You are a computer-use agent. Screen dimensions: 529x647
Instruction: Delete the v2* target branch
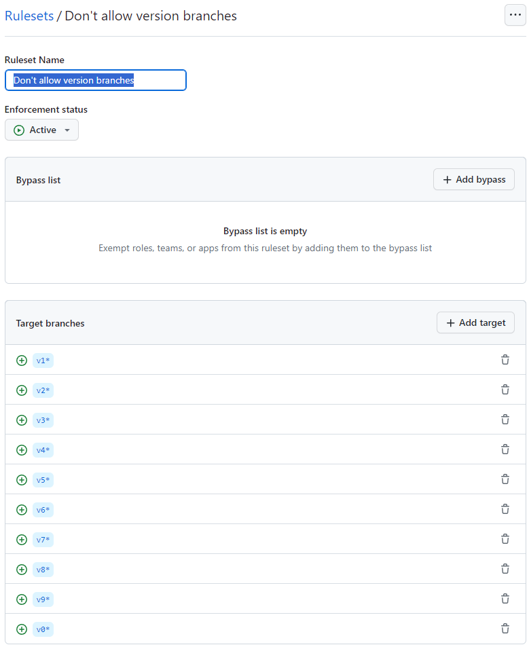pyautogui.click(x=505, y=390)
